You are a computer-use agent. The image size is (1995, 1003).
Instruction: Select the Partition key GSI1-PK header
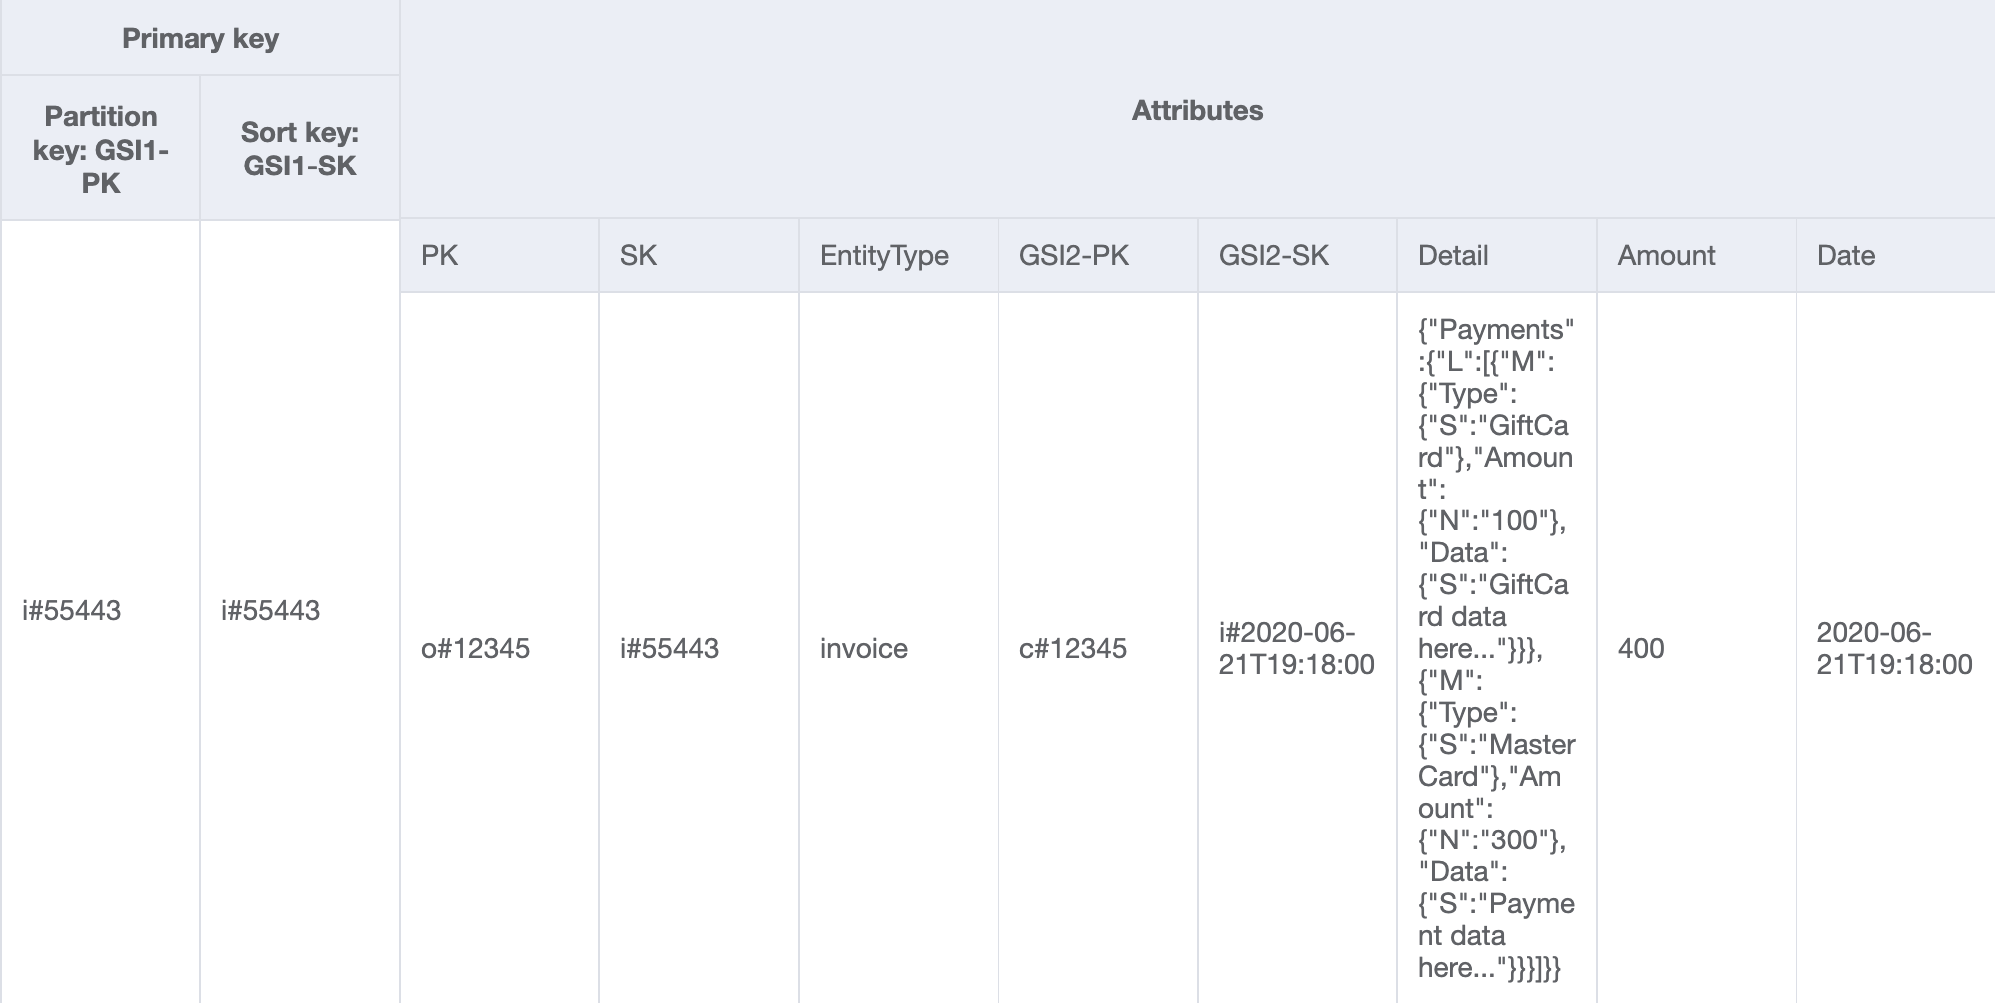click(x=100, y=149)
